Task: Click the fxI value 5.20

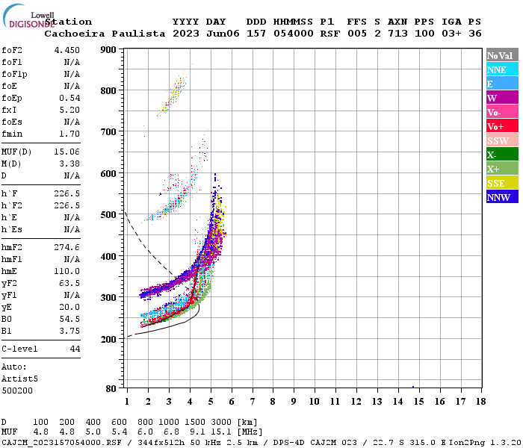Action: pos(69,110)
